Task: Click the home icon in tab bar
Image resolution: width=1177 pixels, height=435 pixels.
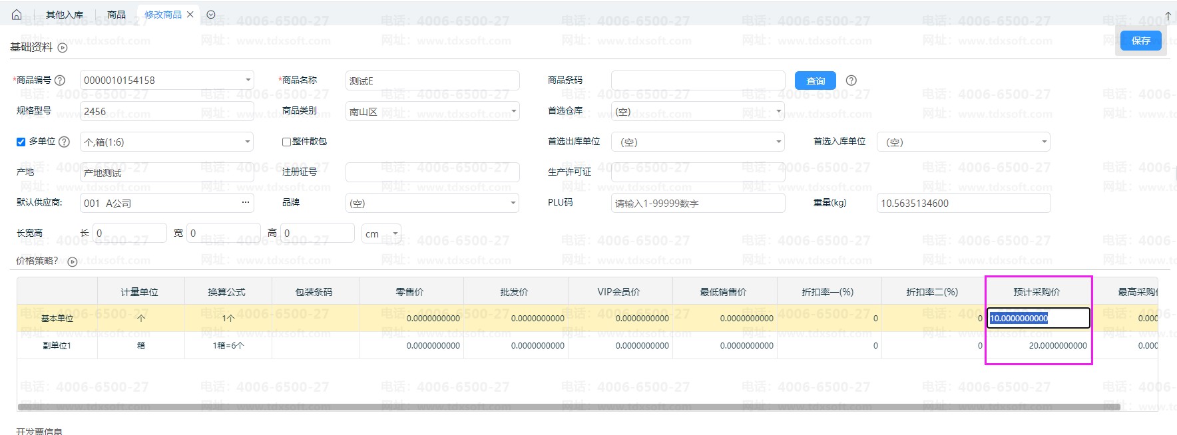Action: pos(17,15)
